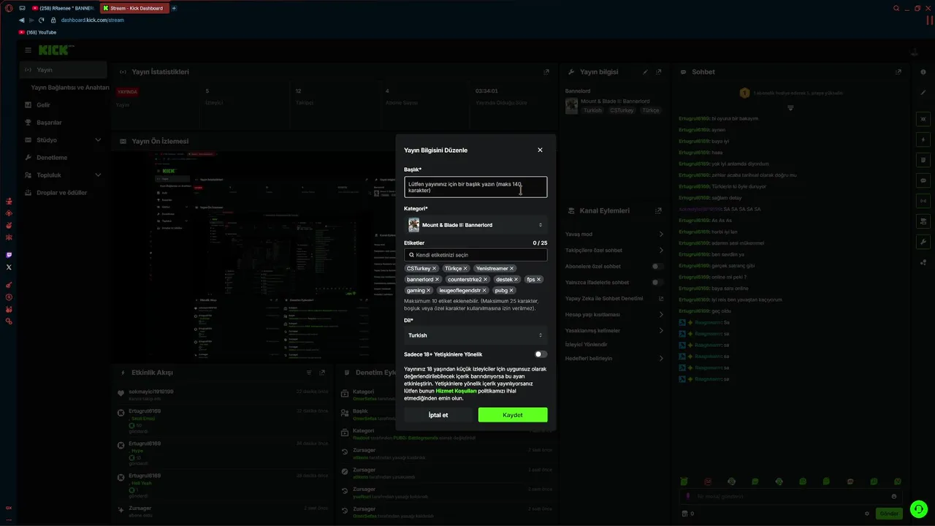The height and width of the screenshot is (526, 935).
Task: Click the Gönder send button
Action: click(889, 514)
